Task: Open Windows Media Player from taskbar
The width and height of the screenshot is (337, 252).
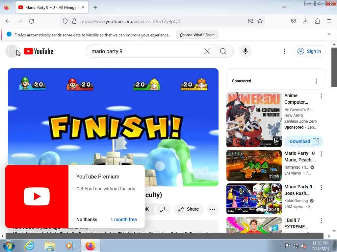Action: (69, 245)
